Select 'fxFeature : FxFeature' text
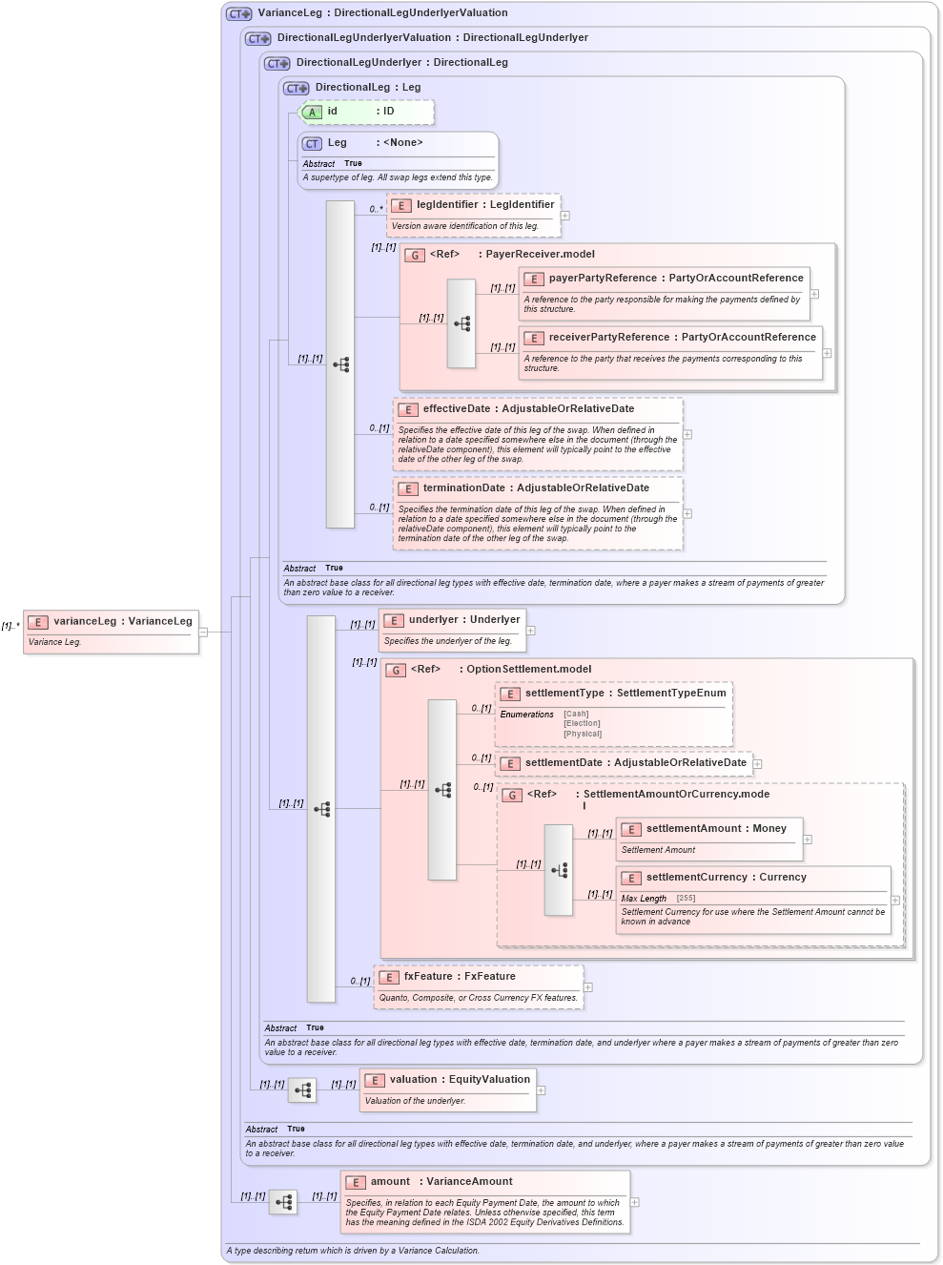Screen dimensions: 943x1265 click(460, 977)
